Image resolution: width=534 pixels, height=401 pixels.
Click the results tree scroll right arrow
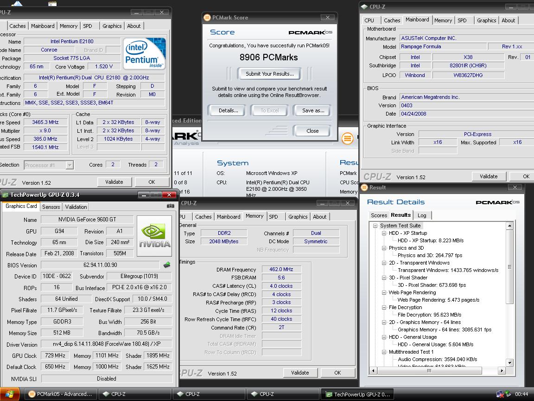pos(502,370)
